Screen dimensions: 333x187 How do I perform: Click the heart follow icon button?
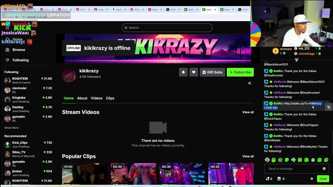coord(194,72)
